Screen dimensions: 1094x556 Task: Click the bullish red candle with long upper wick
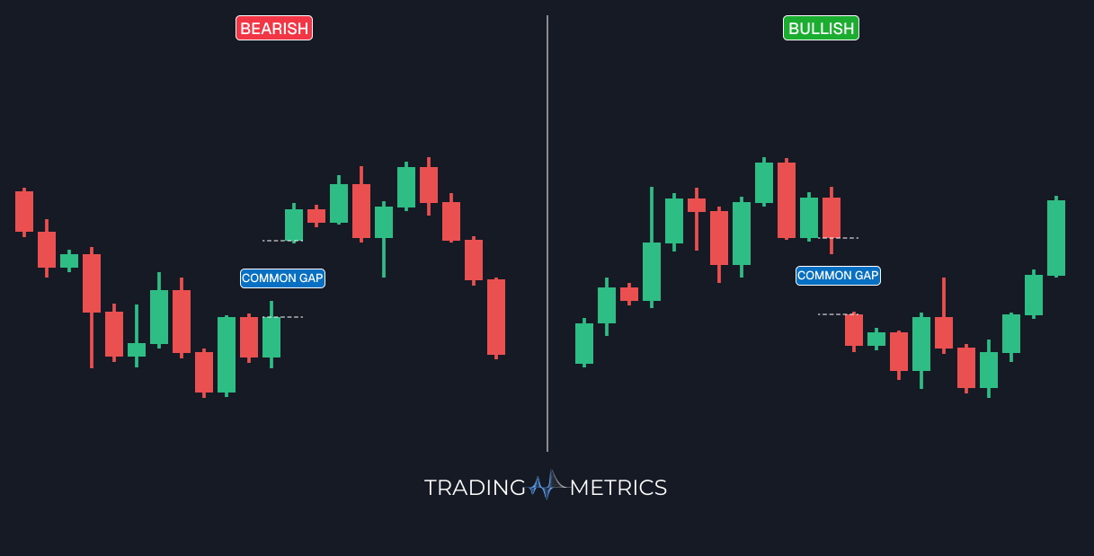tap(944, 332)
